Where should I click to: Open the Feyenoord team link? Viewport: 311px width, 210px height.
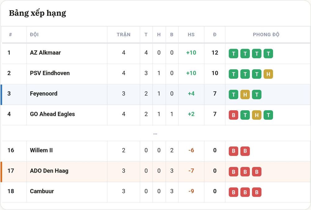(44, 94)
